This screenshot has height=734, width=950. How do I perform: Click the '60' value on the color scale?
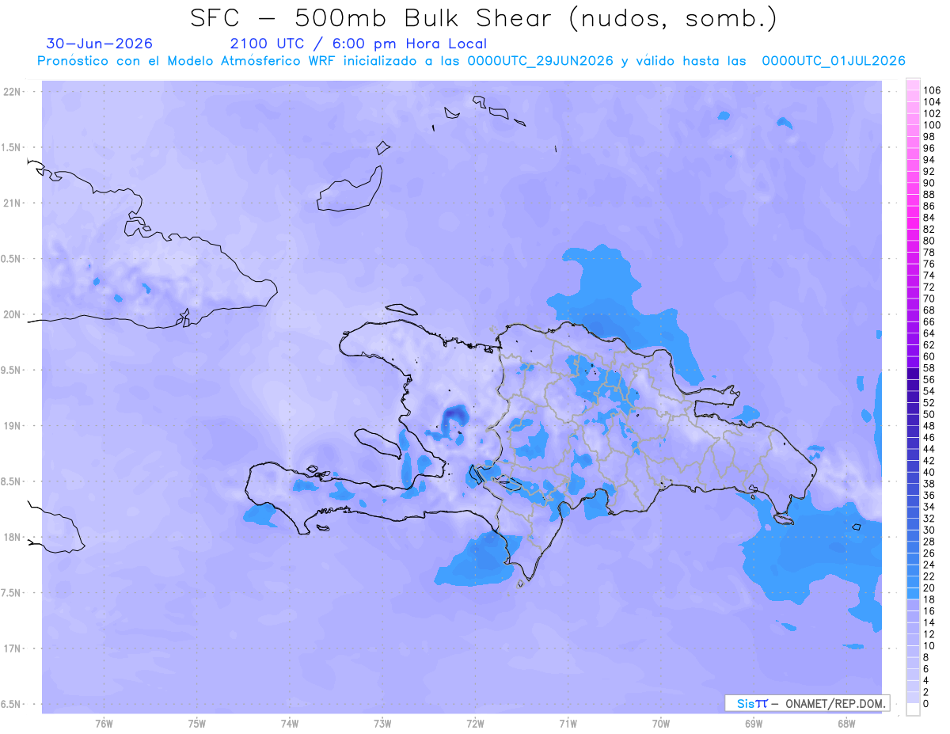(x=929, y=357)
